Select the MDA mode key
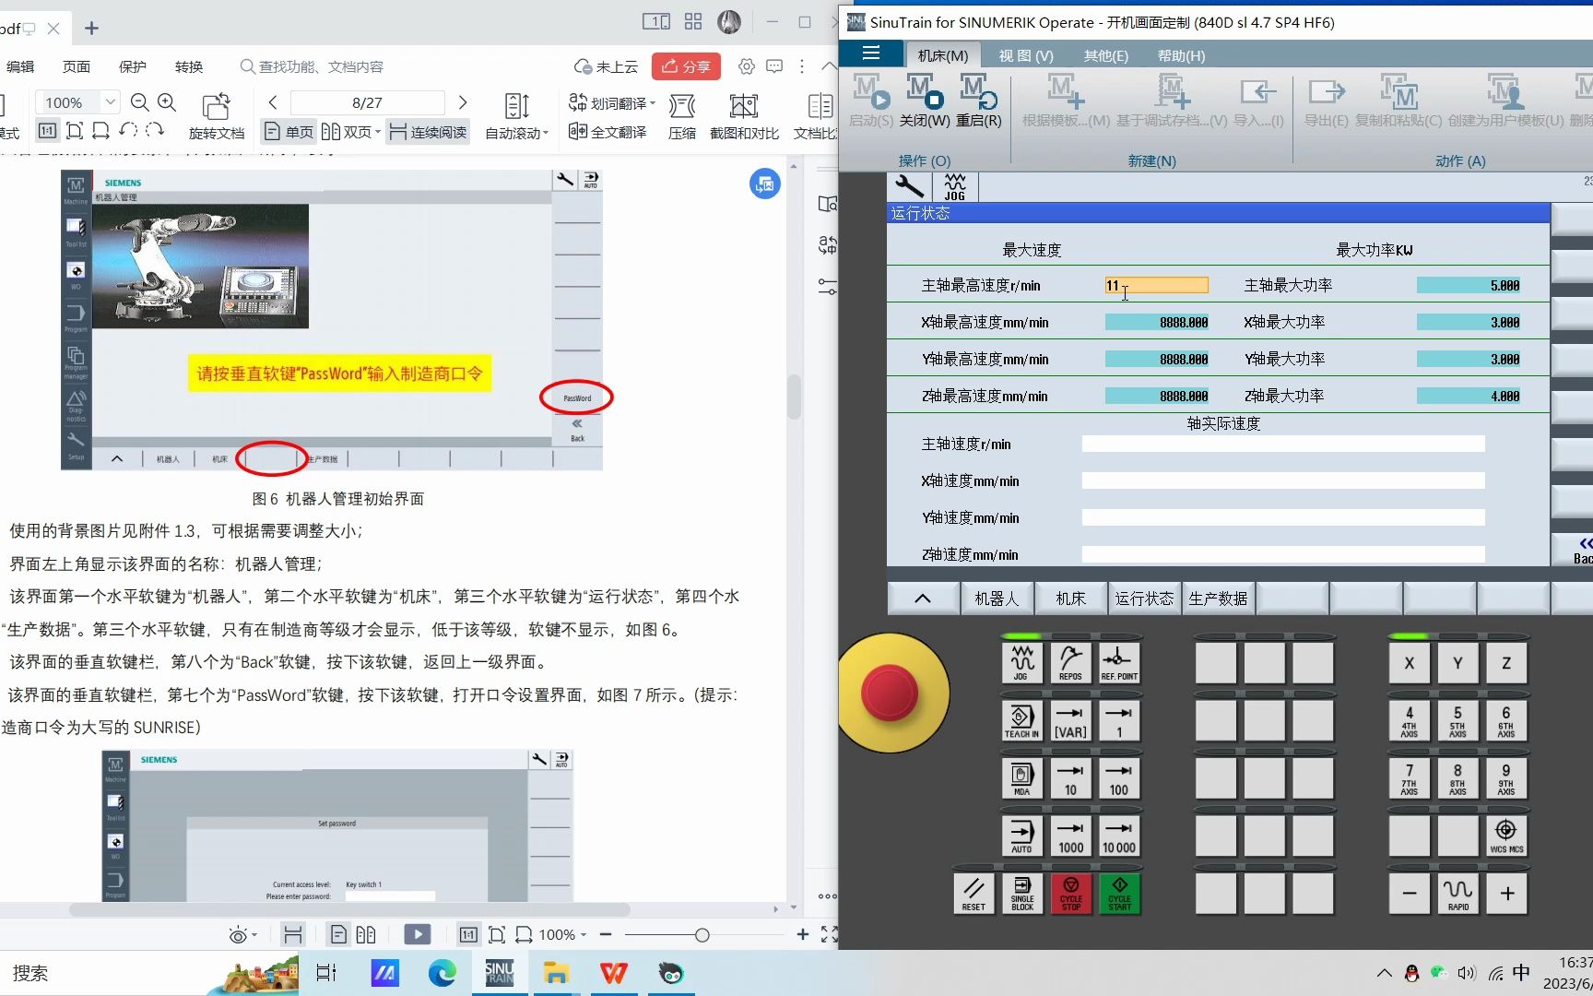Screen dimensions: 1593x996 1021,778
